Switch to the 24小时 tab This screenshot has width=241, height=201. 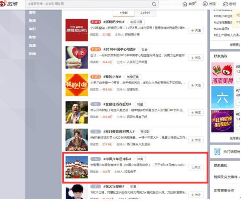145,13
